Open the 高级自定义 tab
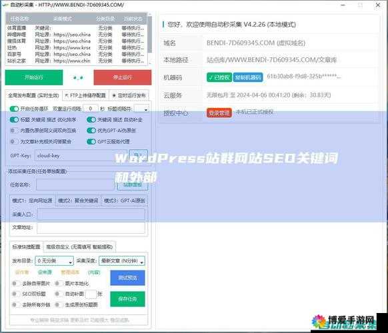 coord(79,246)
